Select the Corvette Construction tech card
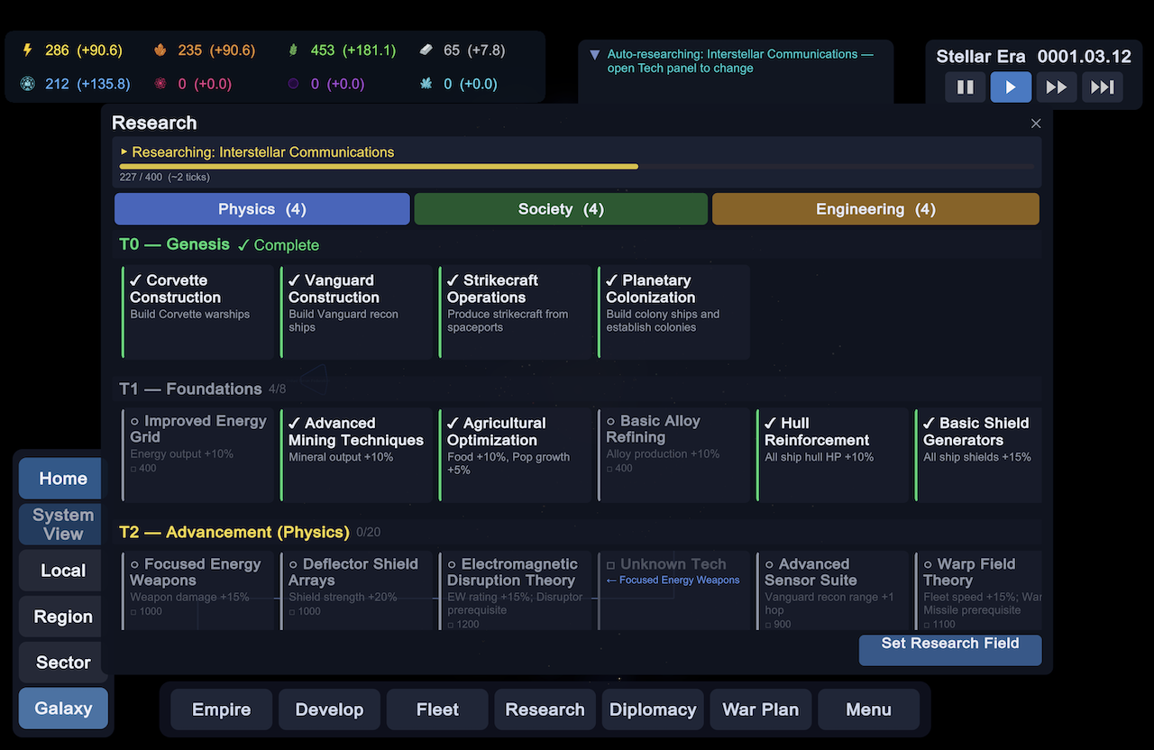Screen dimensions: 1154x750 198,312
